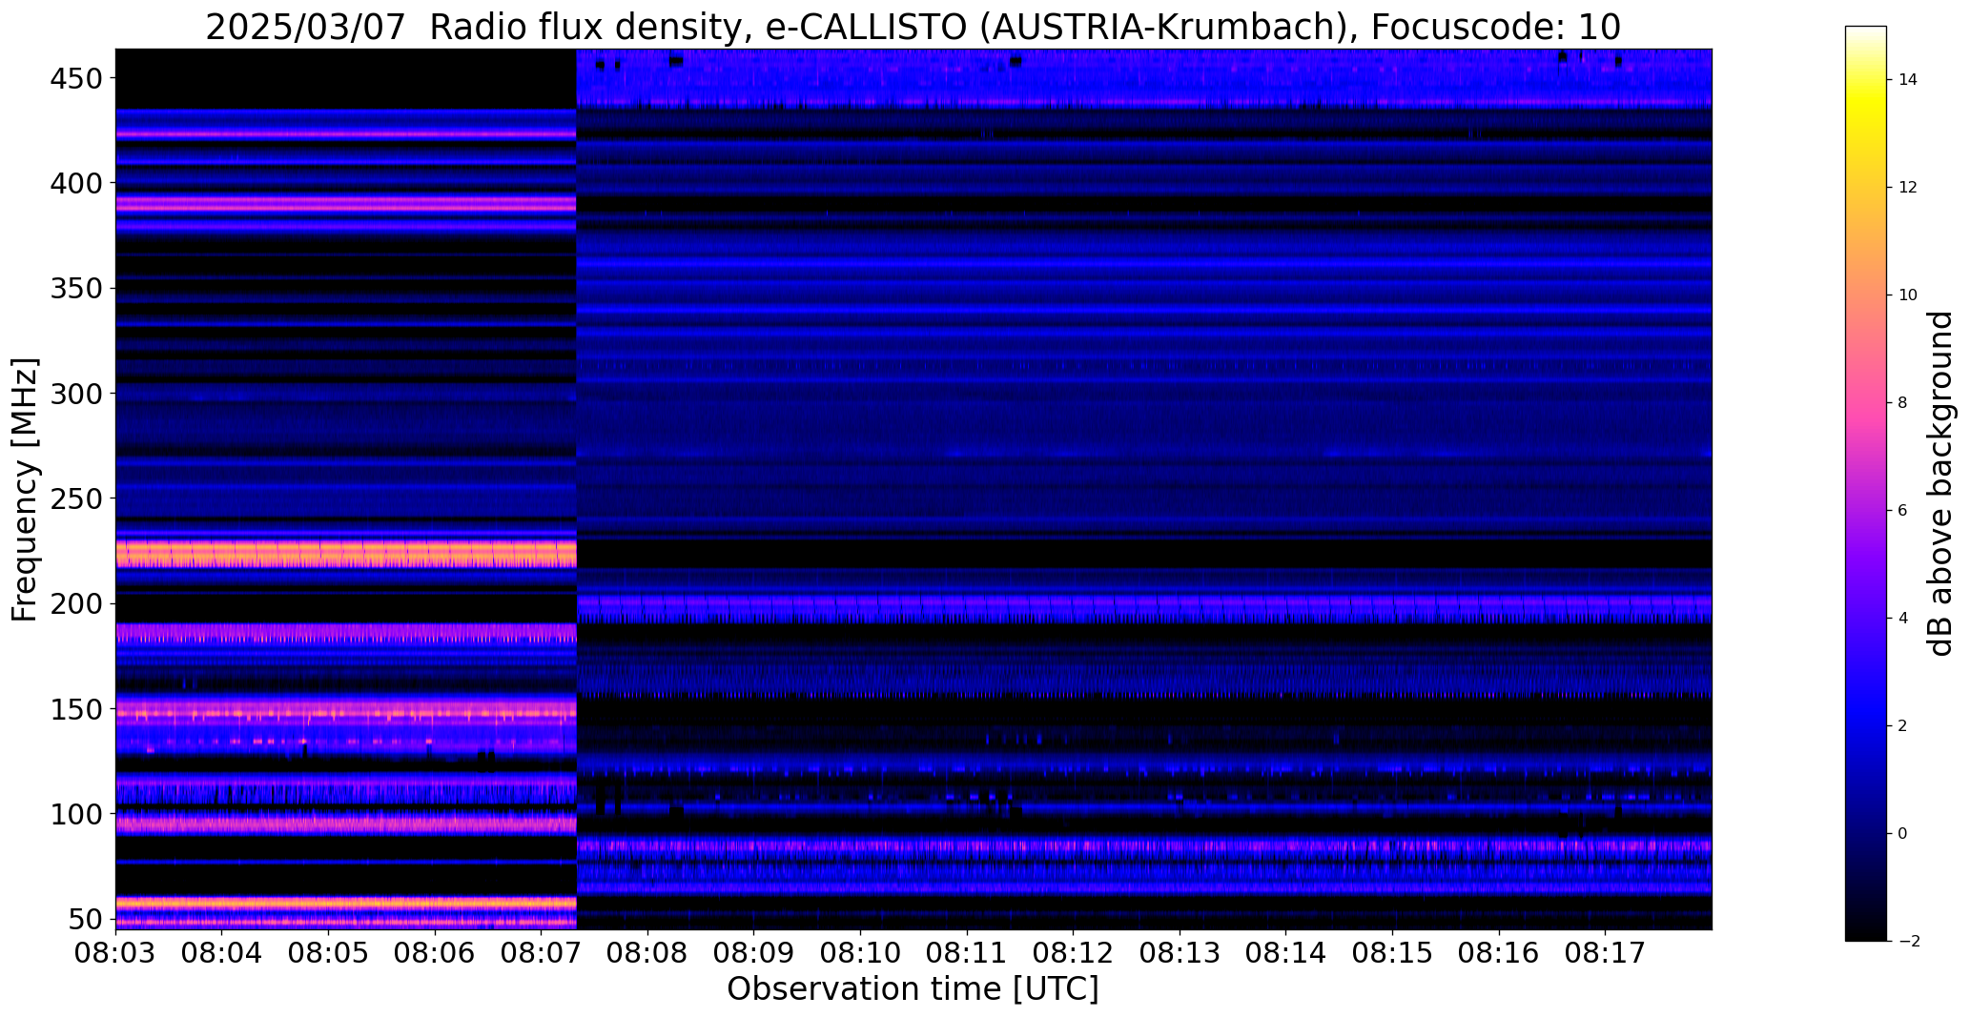Click the bright orange band near 225 MHz

click(x=346, y=554)
